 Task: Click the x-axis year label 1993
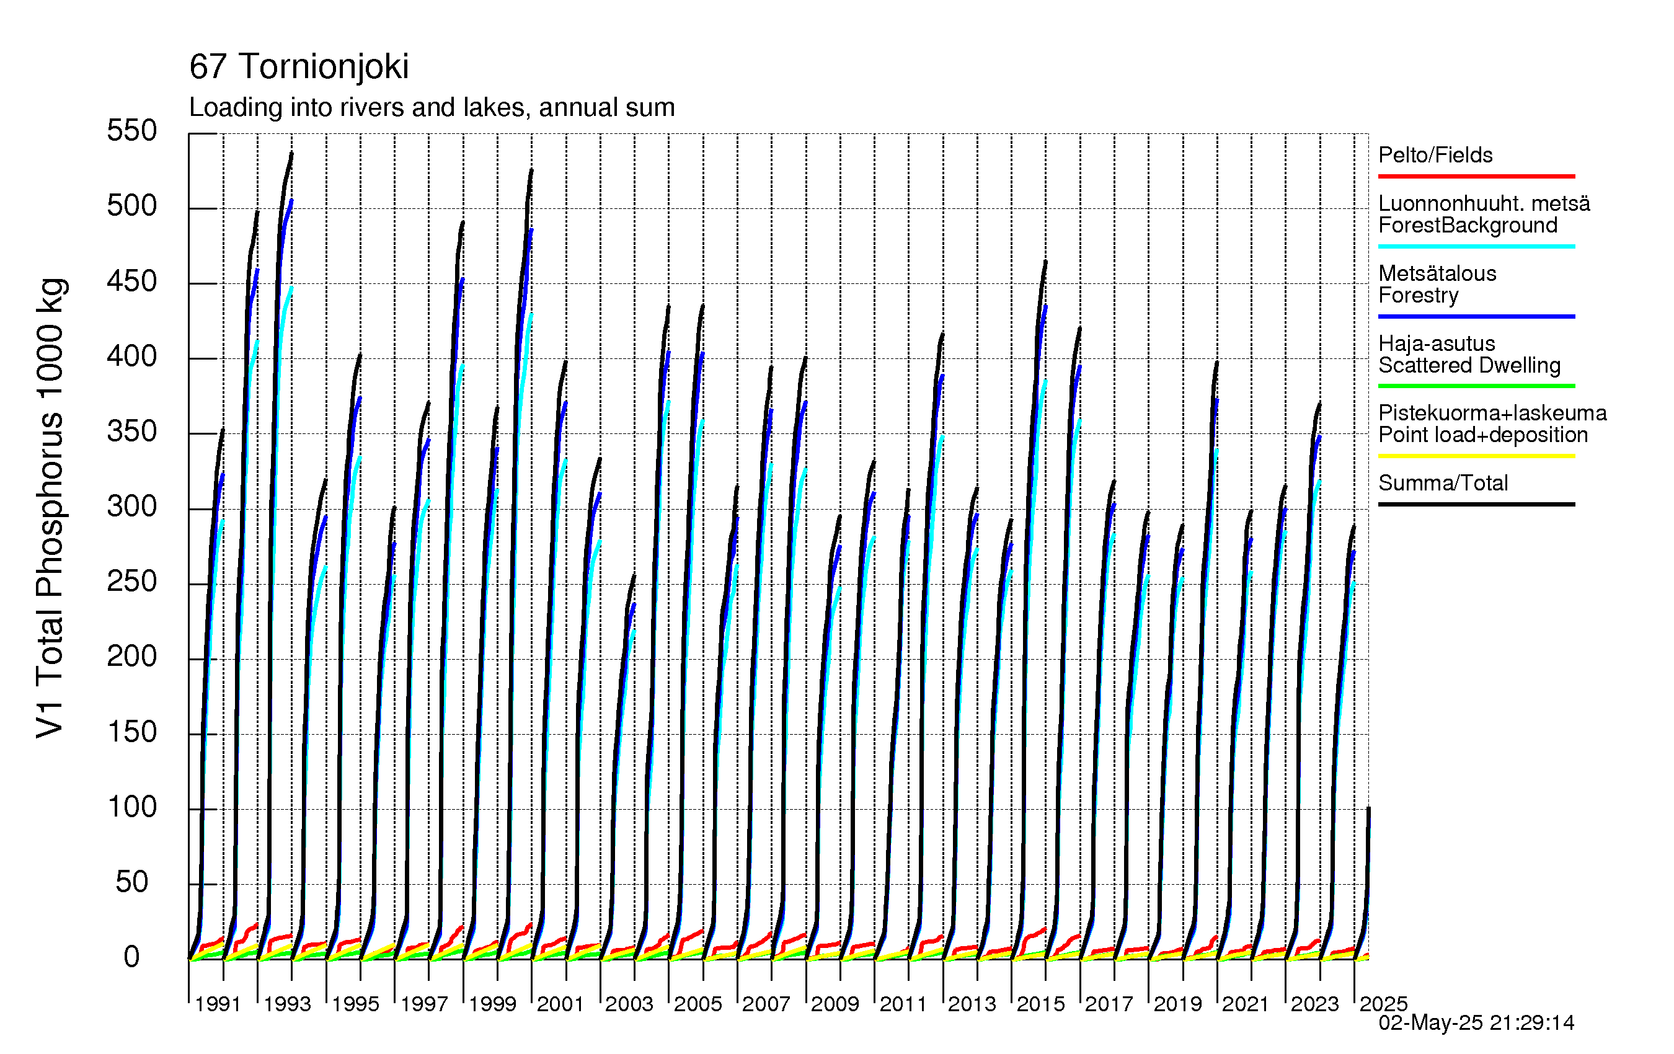tap(287, 1004)
